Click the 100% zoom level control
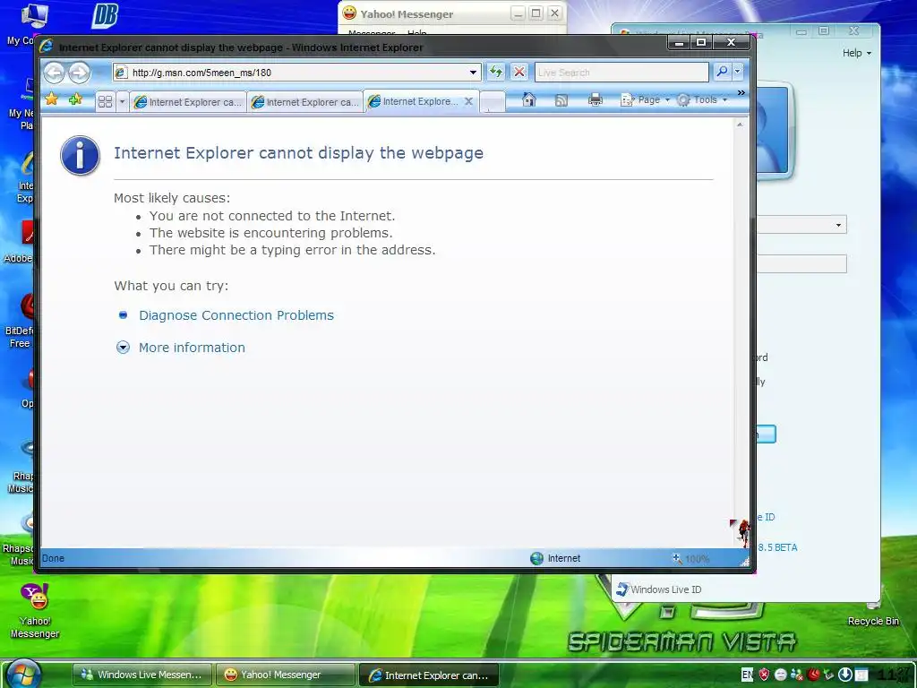Viewport: 917px width, 688px height. coord(691,559)
